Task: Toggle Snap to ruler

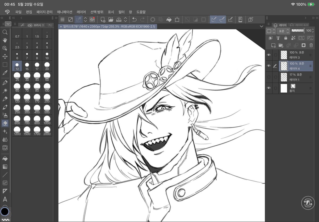Action: (214, 19)
